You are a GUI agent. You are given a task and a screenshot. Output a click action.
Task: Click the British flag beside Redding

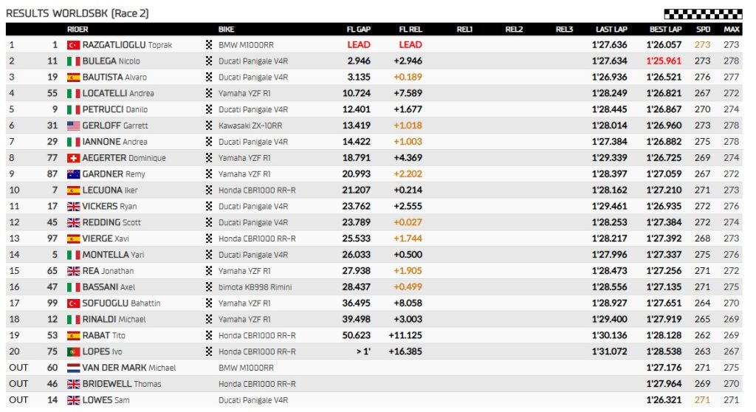tap(73, 223)
